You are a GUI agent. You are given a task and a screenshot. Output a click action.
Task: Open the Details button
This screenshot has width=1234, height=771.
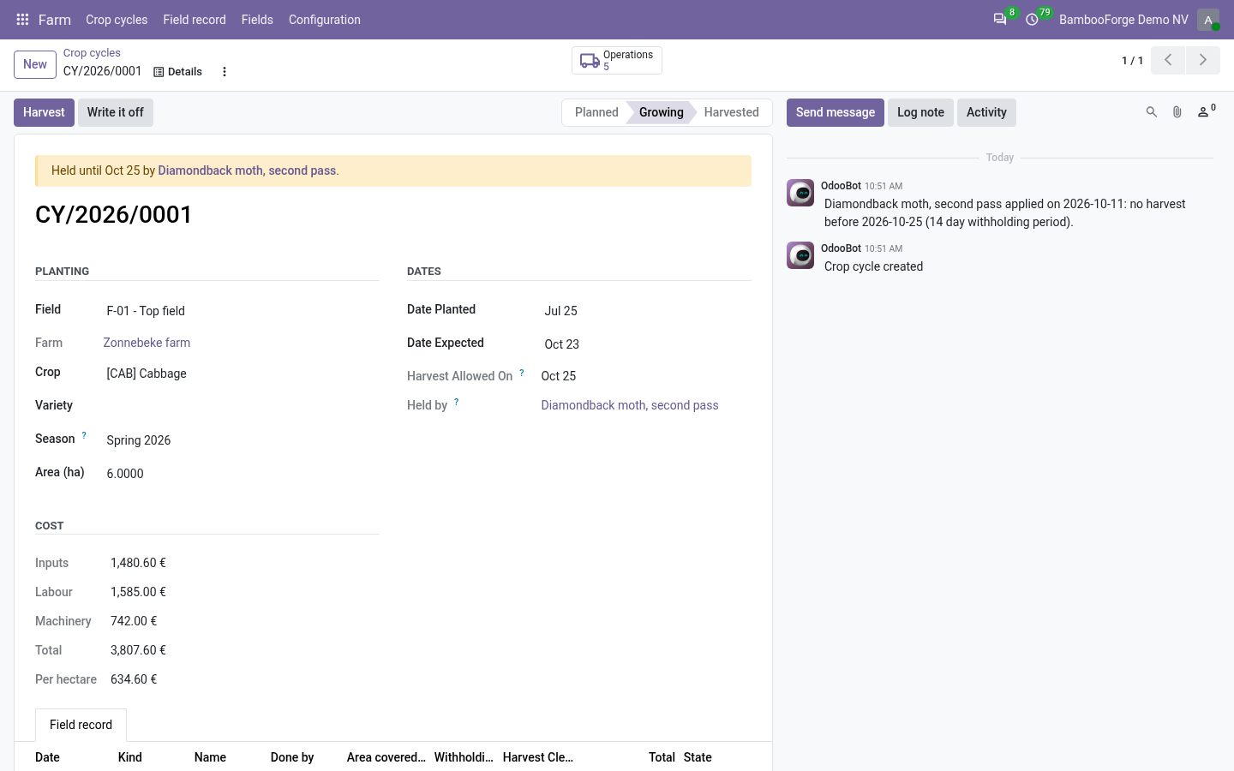[178, 72]
